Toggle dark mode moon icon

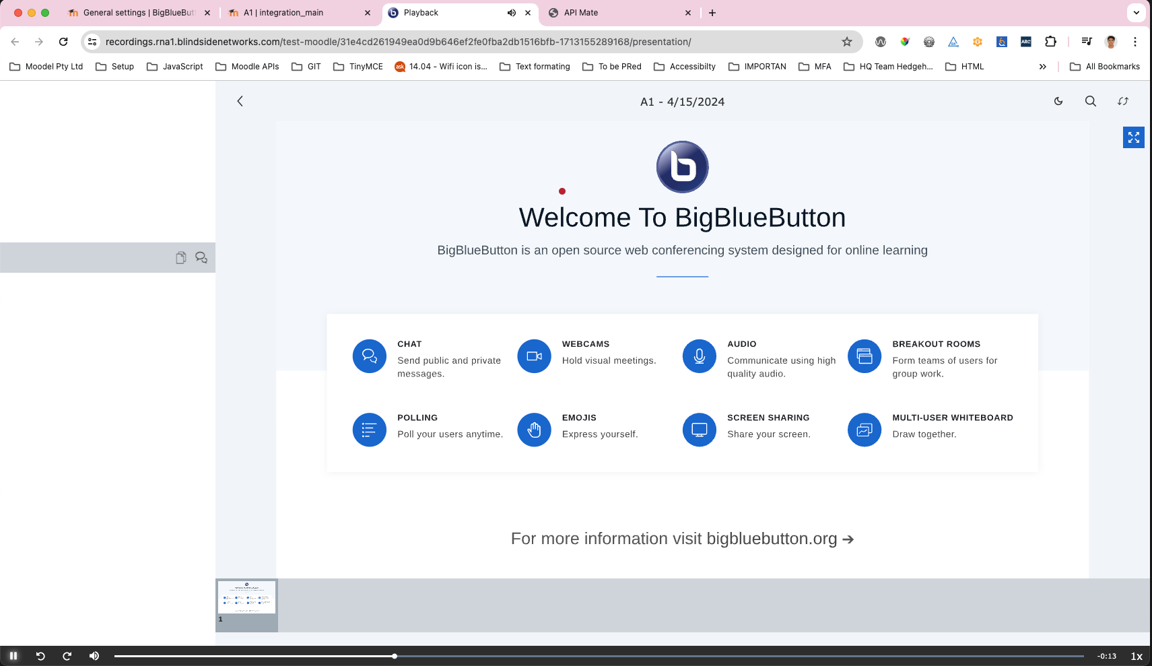1058,101
